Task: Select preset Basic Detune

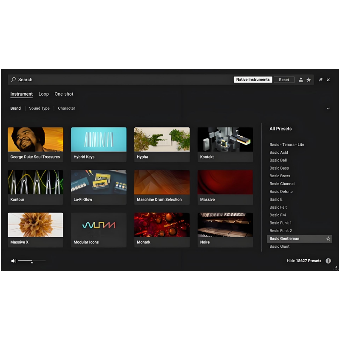Action: pyautogui.click(x=281, y=192)
